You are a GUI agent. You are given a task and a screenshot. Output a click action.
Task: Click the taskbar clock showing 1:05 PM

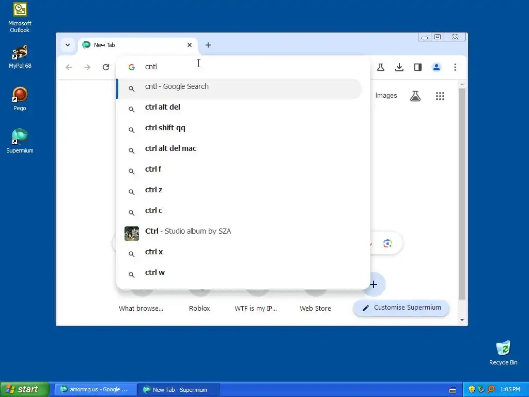pos(510,389)
